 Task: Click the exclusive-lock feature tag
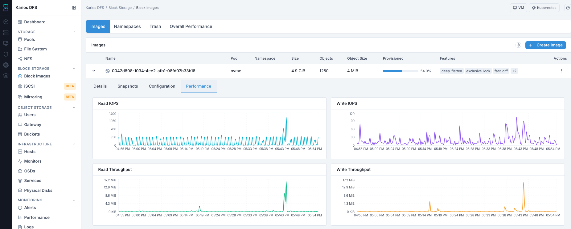478,71
